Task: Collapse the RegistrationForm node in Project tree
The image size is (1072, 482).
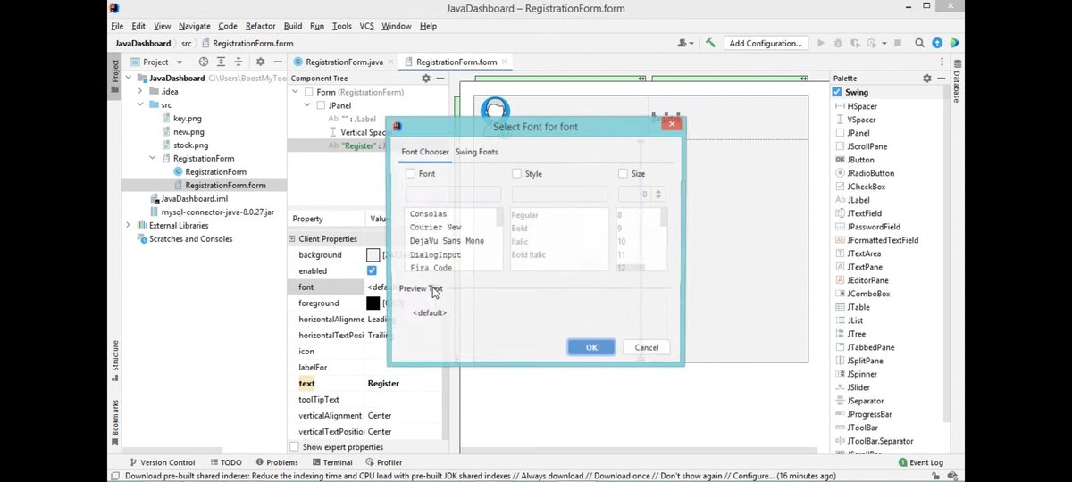Action: (x=152, y=158)
